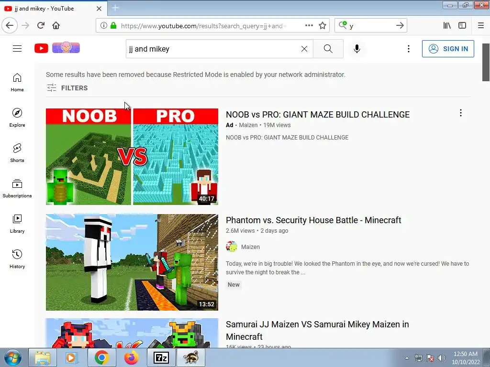Viewport: 490px width, 367px height.
Task: Clear the YouTube search query
Action: tap(304, 49)
